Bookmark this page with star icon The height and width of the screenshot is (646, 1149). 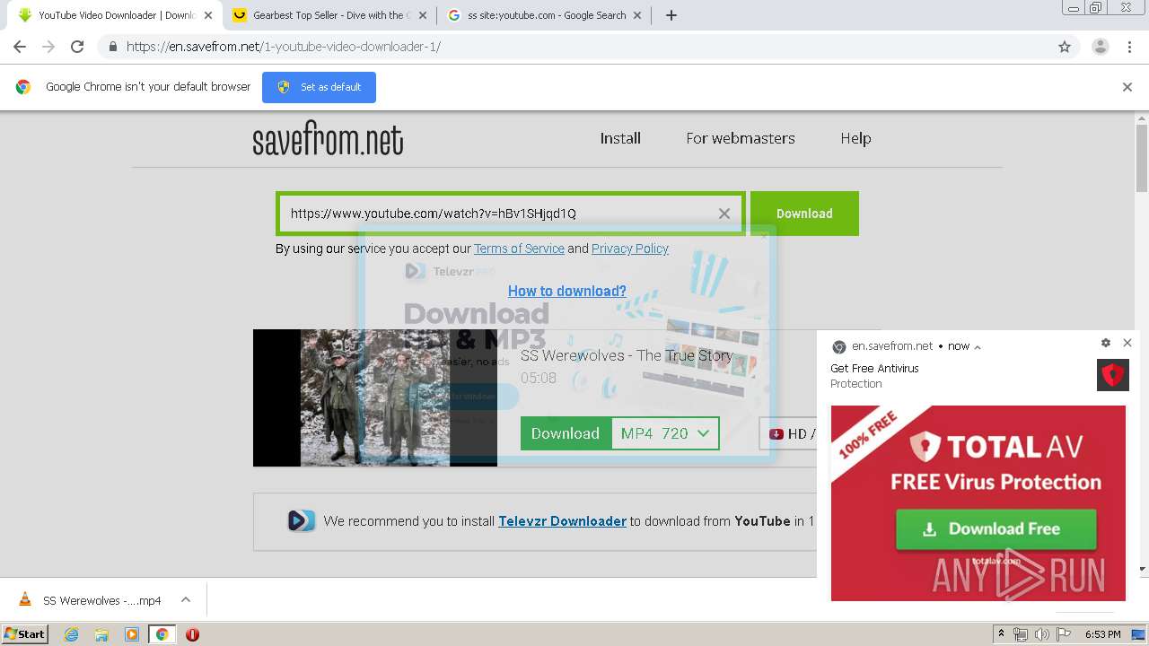1065,47
